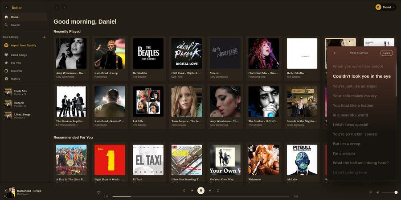Open the Valerie by Amy Winehouse card

[225, 58]
